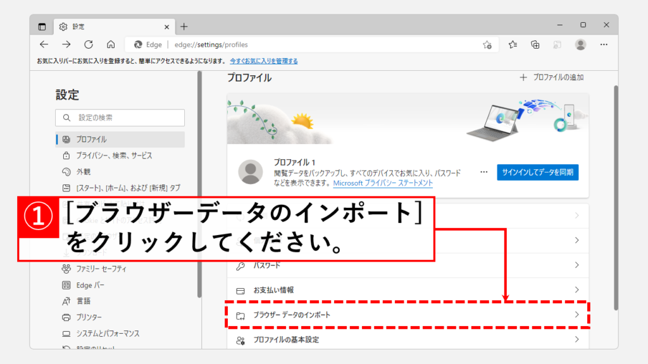Click the settings search field
The height and width of the screenshot is (364, 648).
[x=120, y=118]
